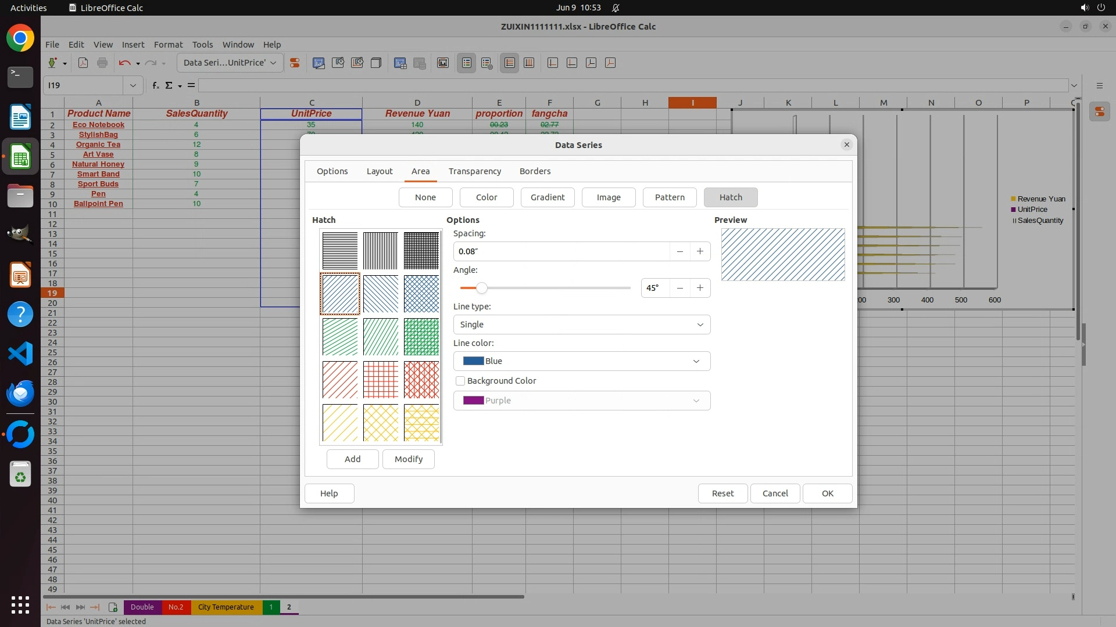
Task: Choose the green crosshatch pattern swatch
Action: tap(421, 337)
